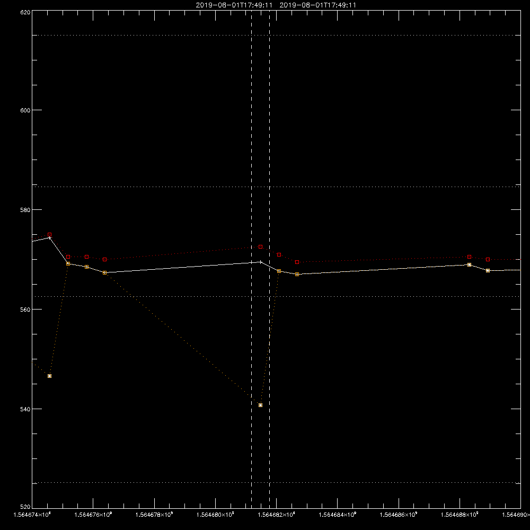Select the orange starred marker near 546
530x530 pixels.
pyautogui.click(x=50, y=376)
